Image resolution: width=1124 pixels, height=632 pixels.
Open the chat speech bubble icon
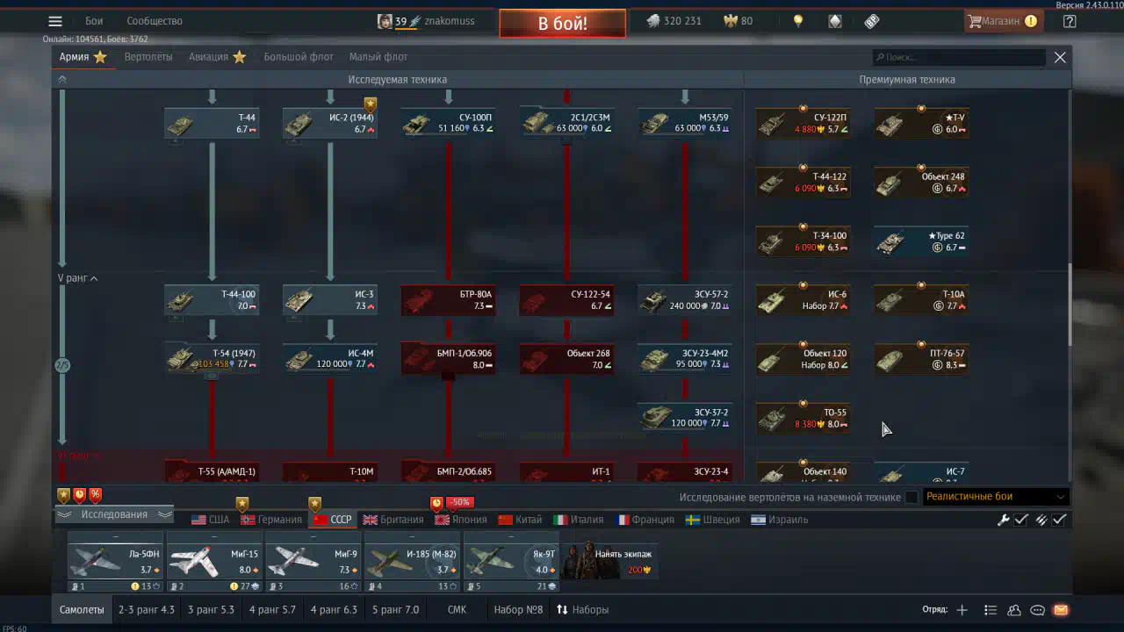point(1037,610)
